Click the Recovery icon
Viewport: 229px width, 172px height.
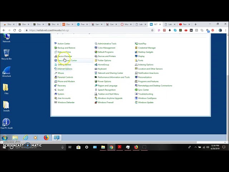click(56, 86)
